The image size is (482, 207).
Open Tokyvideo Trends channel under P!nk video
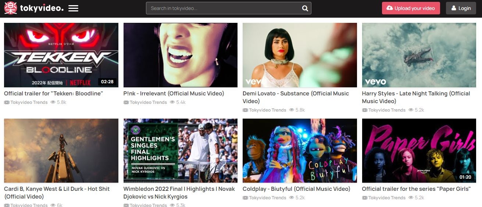click(x=148, y=102)
